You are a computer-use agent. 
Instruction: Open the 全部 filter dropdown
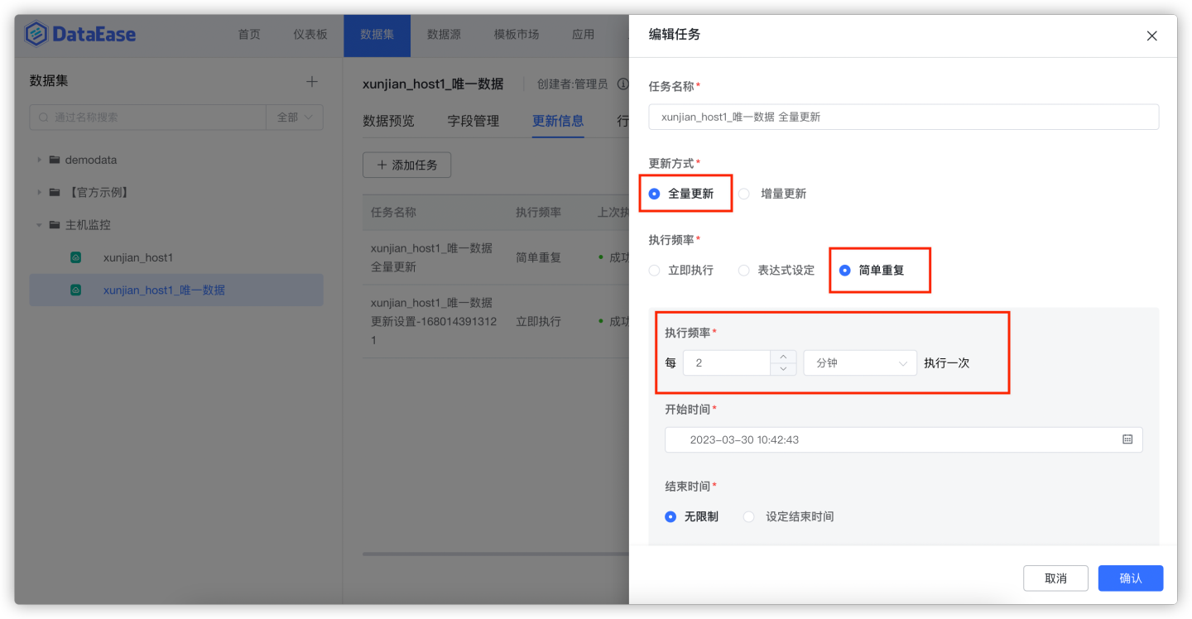click(295, 118)
